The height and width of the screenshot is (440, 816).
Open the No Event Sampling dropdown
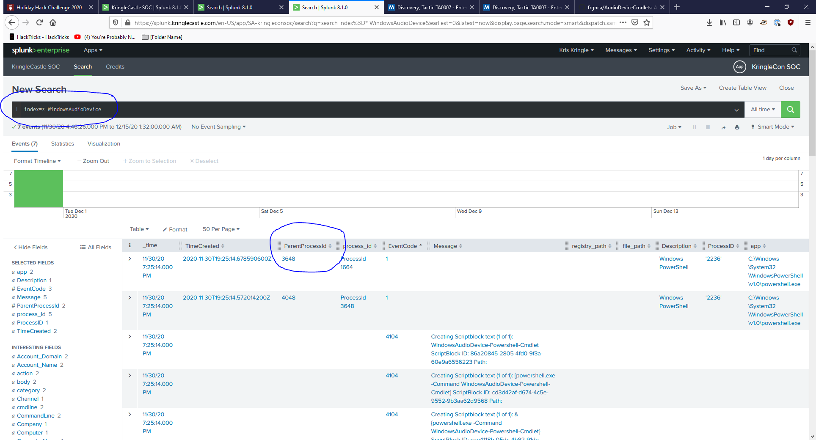point(218,127)
